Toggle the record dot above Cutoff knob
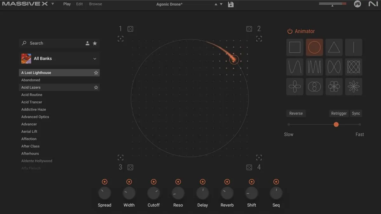Image resolution: width=381 pixels, height=214 pixels. point(154,182)
